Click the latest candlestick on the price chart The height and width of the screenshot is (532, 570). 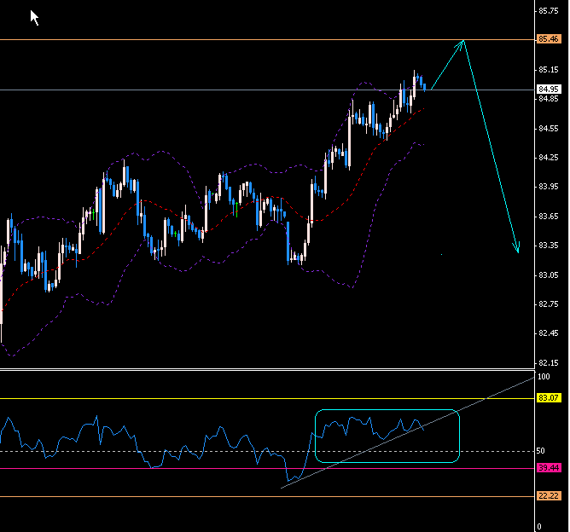pyautogui.click(x=424, y=84)
